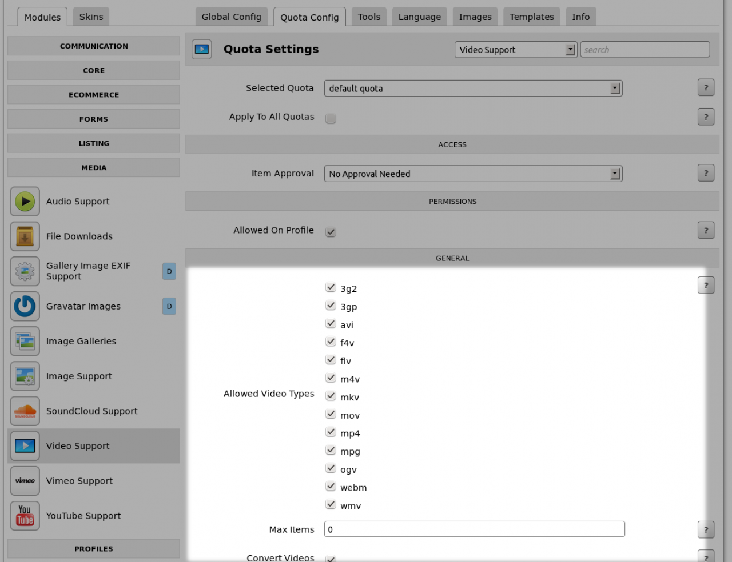The width and height of the screenshot is (732, 562).
Task: Enable the Apply To All Quotas checkbox
Action: click(x=331, y=118)
